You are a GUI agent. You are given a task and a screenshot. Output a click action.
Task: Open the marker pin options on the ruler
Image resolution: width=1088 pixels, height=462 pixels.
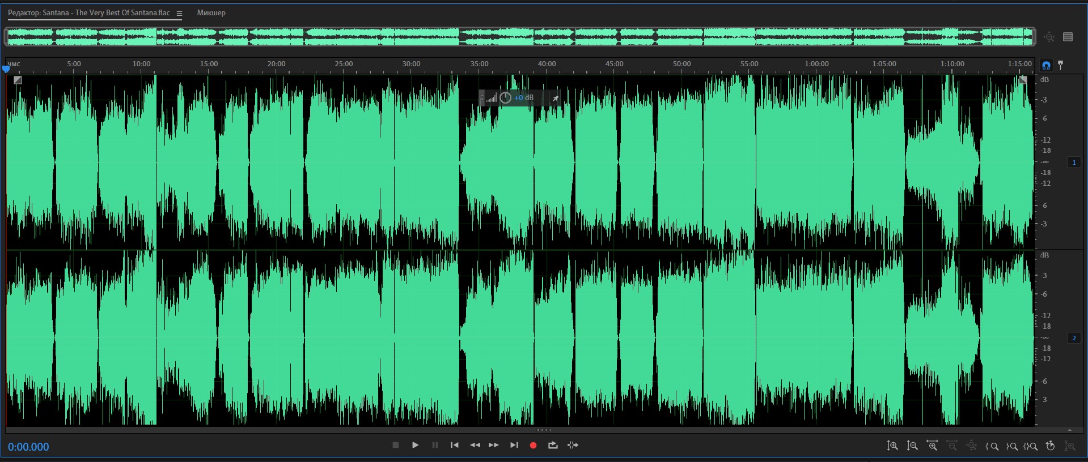[1061, 65]
